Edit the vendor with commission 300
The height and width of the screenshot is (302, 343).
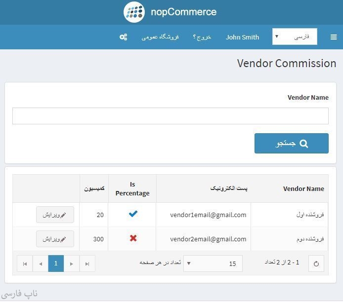[55, 239]
